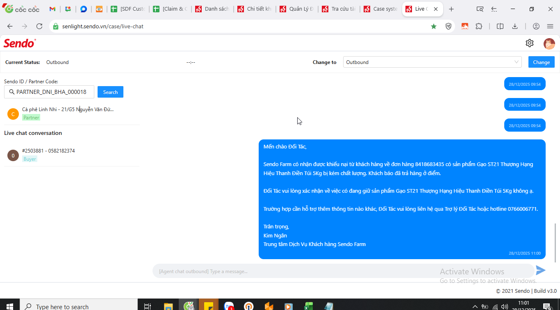Click the Mến chào Đối Tác message bubble
The height and width of the screenshot is (310, 560).
pos(402,199)
